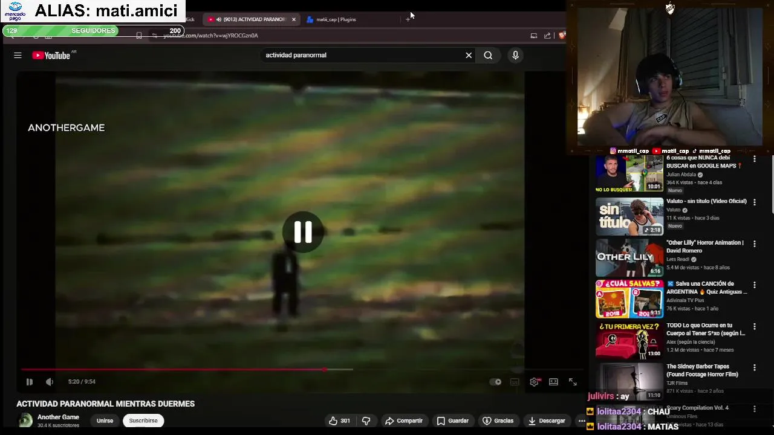This screenshot has width=774, height=435.
Task: Pause the video via the center overlay
Action: click(x=303, y=231)
